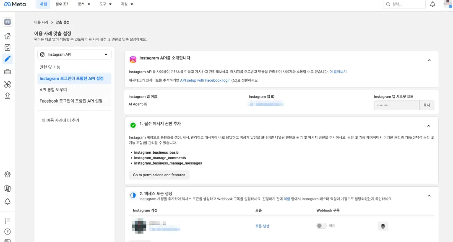Click the Instagram 계정 column header

[x=145, y=211]
